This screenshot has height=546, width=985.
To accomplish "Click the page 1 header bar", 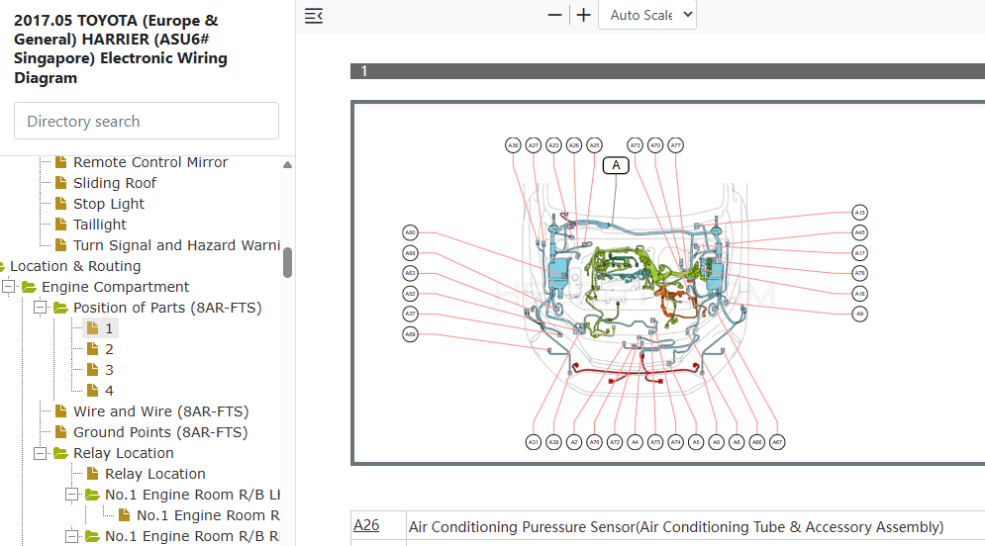I will (x=668, y=71).
